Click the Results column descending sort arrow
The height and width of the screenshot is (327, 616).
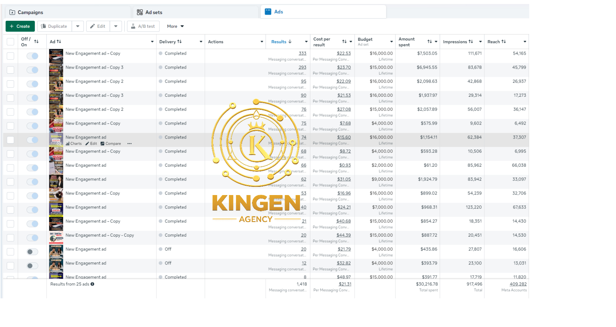click(290, 42)
